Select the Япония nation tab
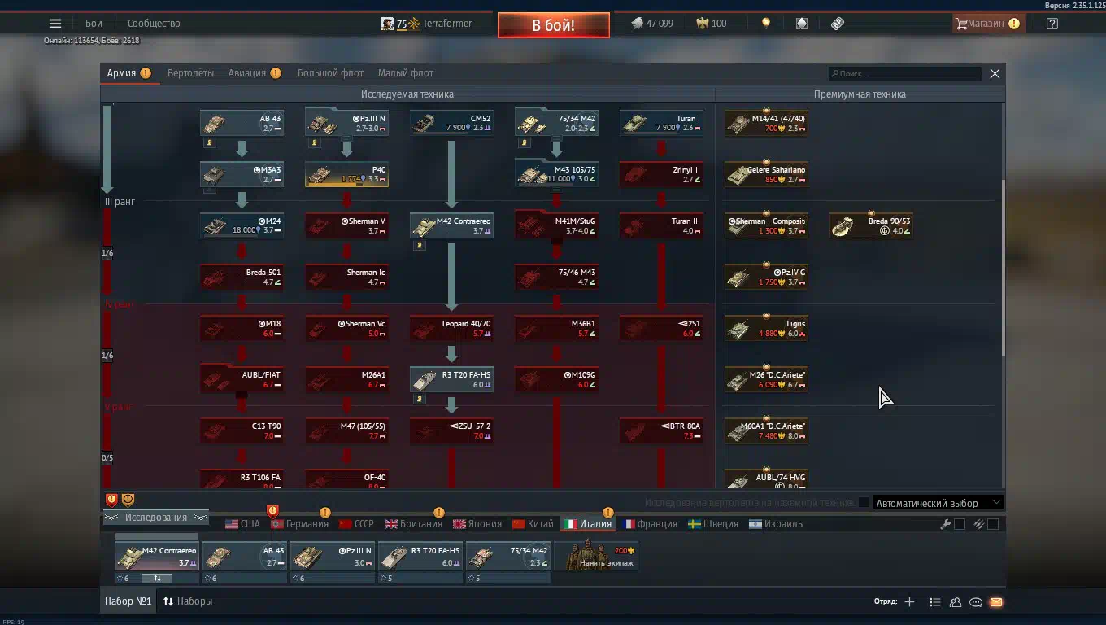The height and width of the screenshot is (625, 1106). pyautogui.click(x=477, y=524)
